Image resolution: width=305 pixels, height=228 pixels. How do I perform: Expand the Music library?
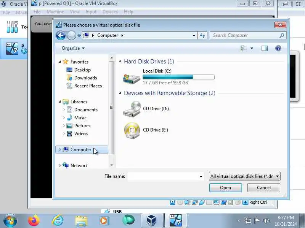pos(64,118)
